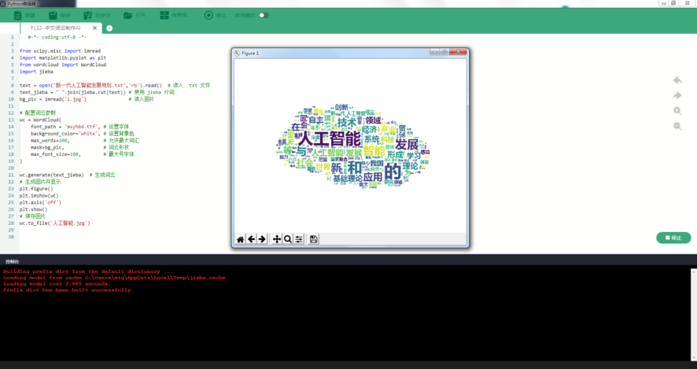Click the 控制台 console header
The width and height of the screenshot is (697, 369).
tap(12, 261)
